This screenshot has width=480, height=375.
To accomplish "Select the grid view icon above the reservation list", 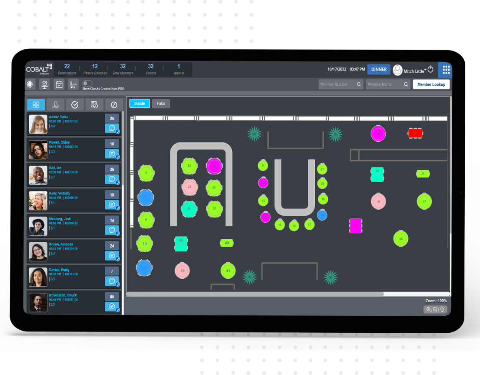I will [x=36, y=105].
